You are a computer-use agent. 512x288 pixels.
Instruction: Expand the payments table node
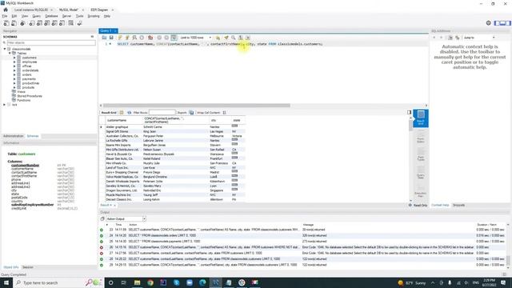point(14,78)
